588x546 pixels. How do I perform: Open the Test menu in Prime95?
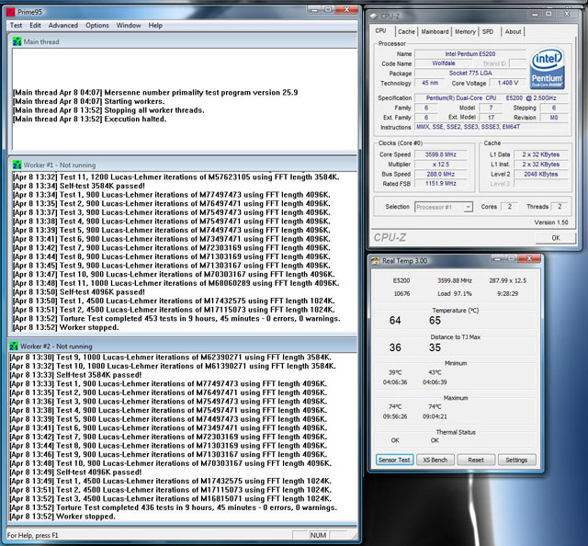pyautogui.click(x=16, y=26)
